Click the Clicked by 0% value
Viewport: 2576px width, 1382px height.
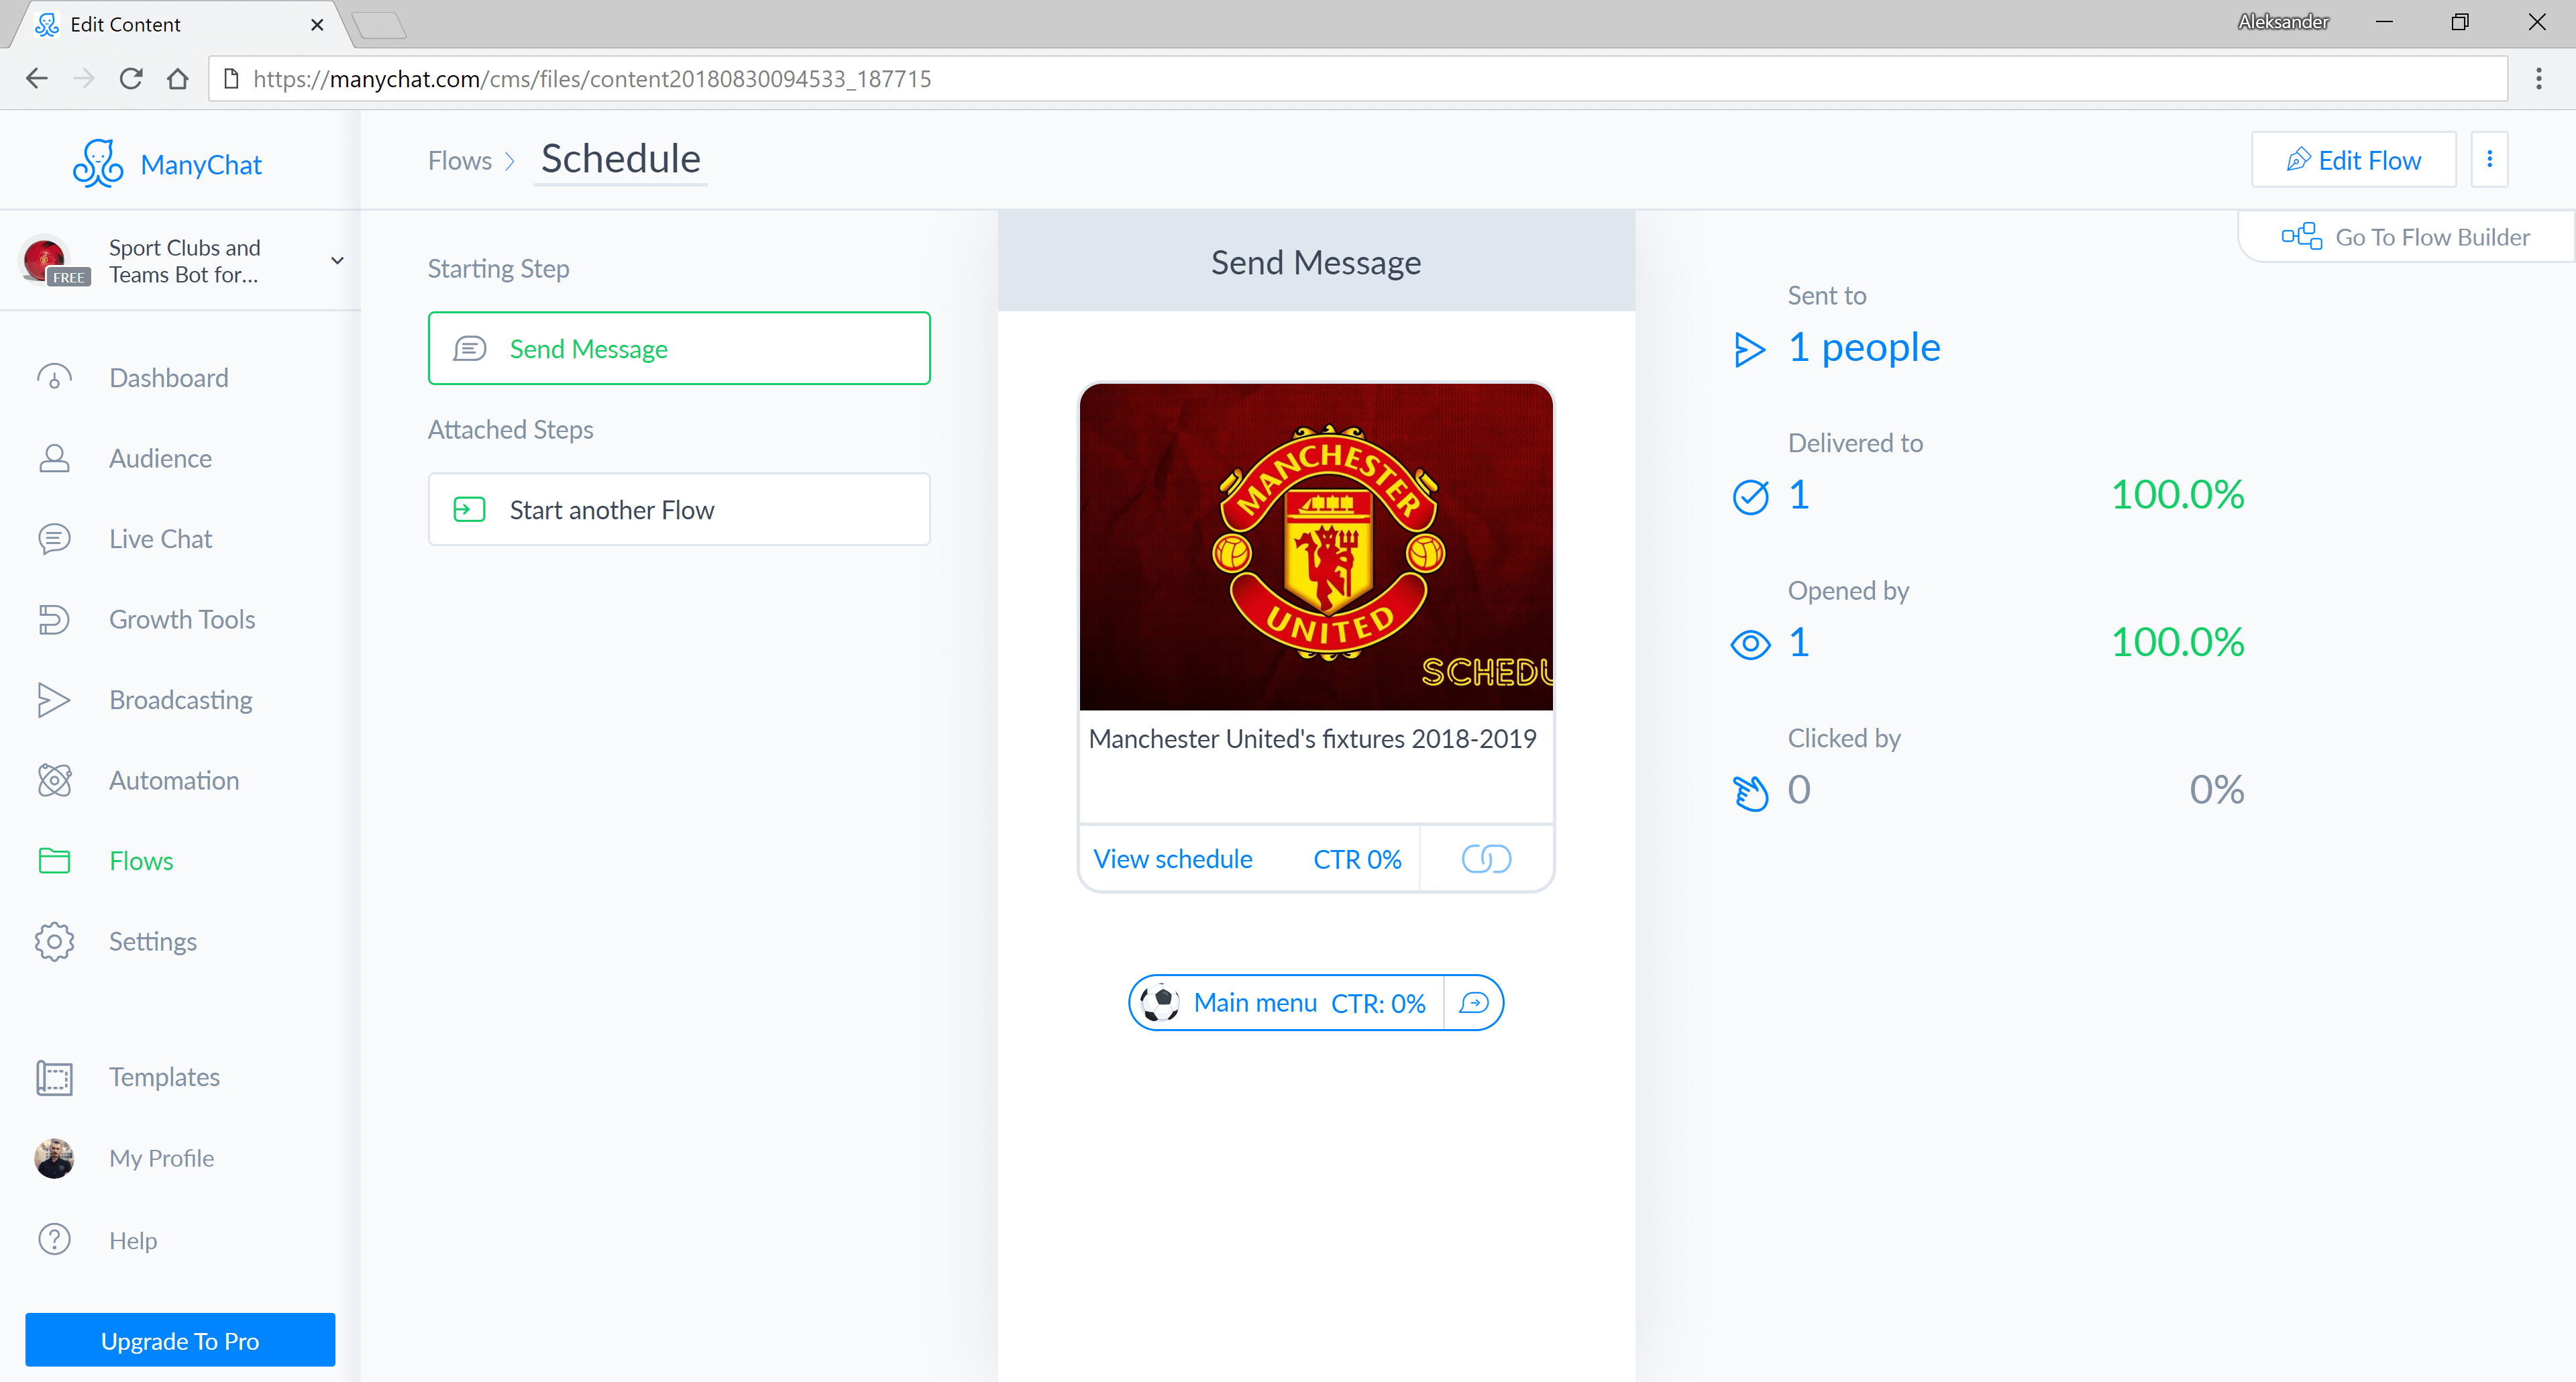click(x=2216, y=790)
